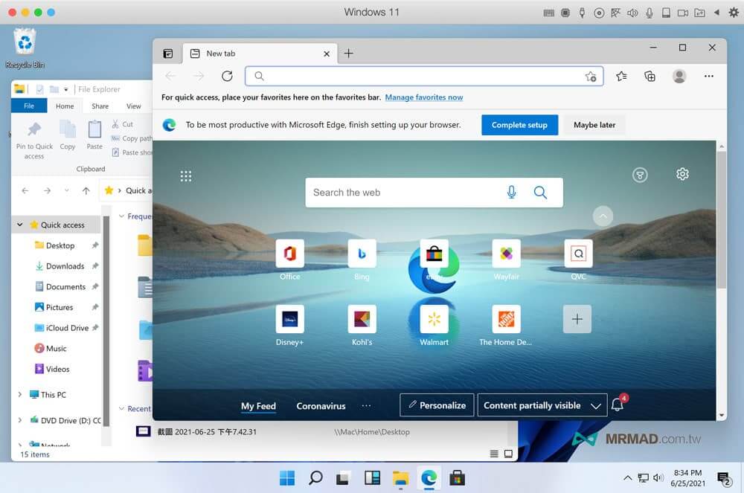Add this page to favorites
The height and width of the screenshot is (493, 744).
point(590,77)
